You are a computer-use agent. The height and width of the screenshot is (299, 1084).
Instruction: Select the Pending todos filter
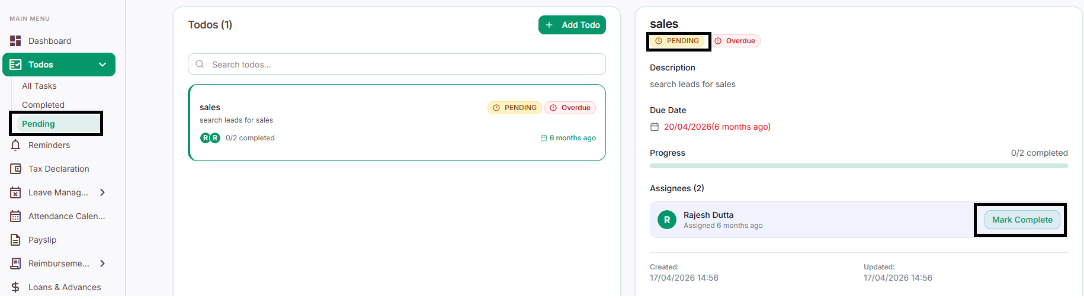[57, 124]
